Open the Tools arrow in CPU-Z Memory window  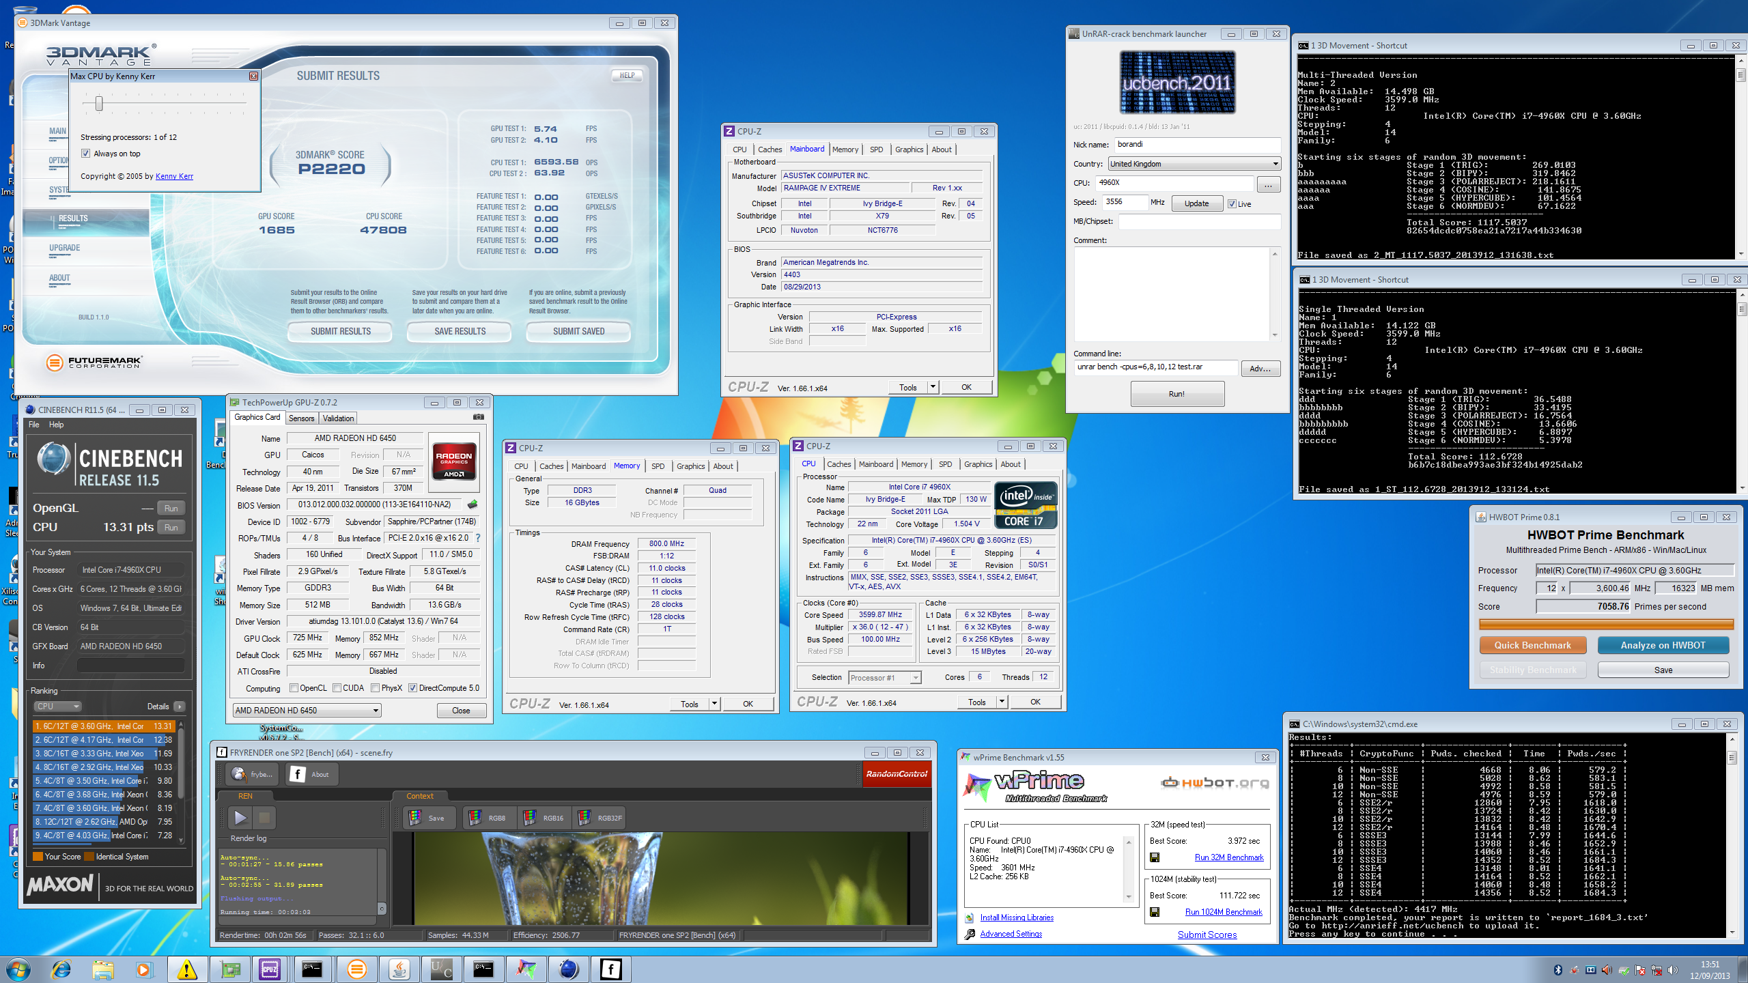(x=714, y=704)
